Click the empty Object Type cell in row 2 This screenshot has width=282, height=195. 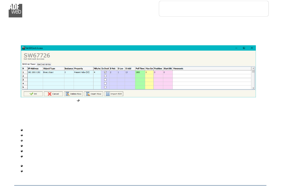pyautogui.click(x=53, y=76)
